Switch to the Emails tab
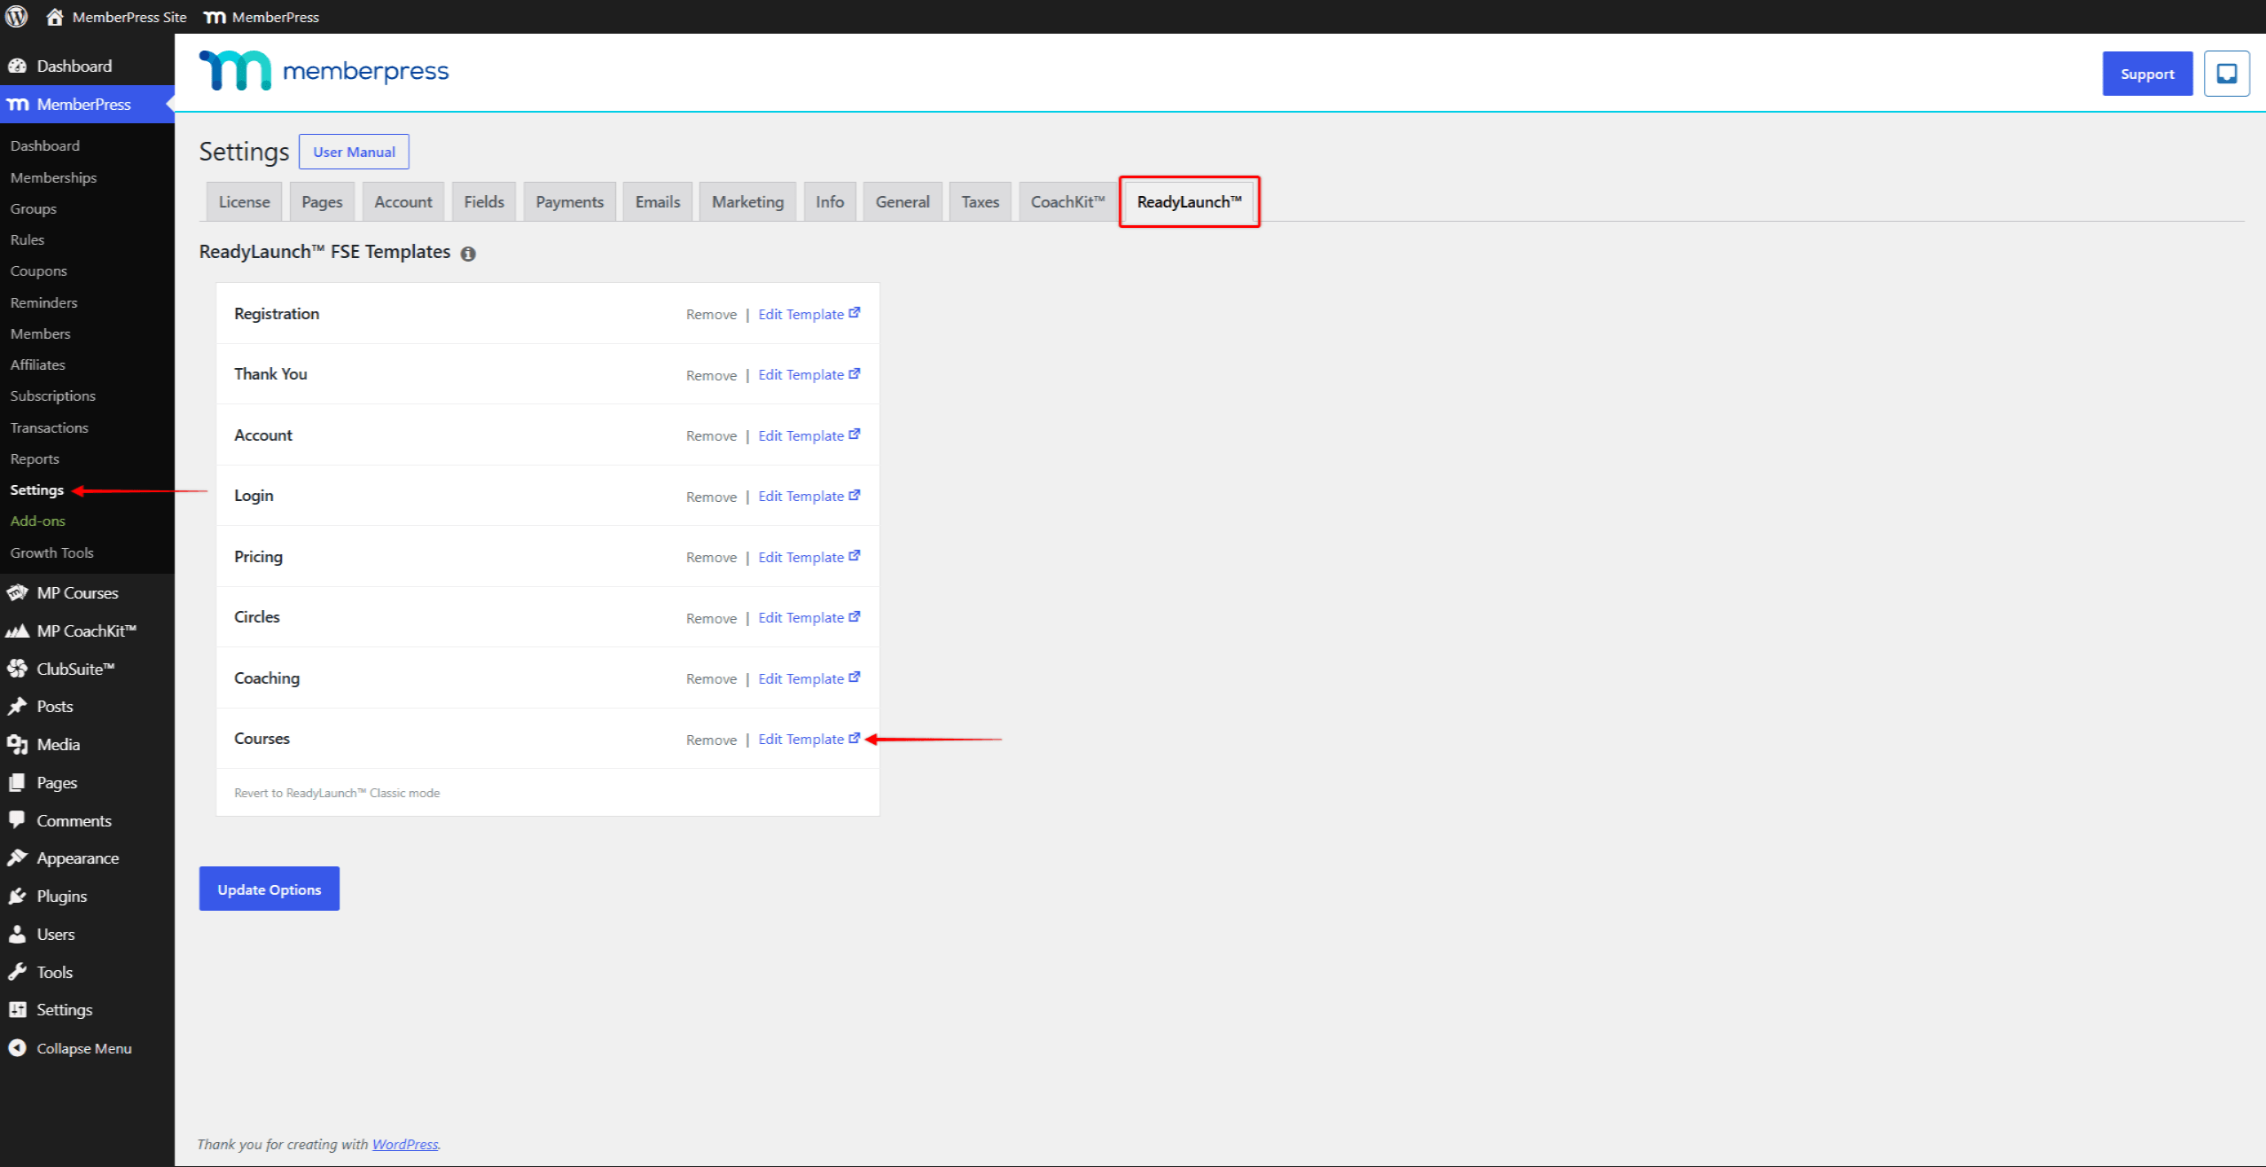The height and width of the screenshot is (1167, 2266). 658,202
